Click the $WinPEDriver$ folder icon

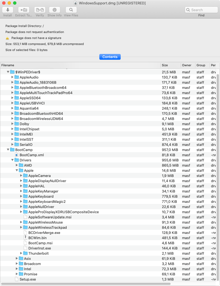point(12,72)
